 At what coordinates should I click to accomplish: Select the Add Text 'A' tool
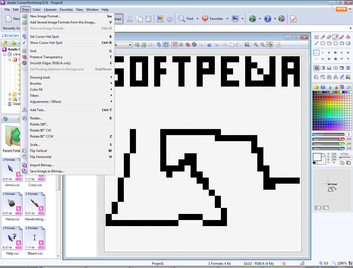pyautogui.click(x=335, y=77)
